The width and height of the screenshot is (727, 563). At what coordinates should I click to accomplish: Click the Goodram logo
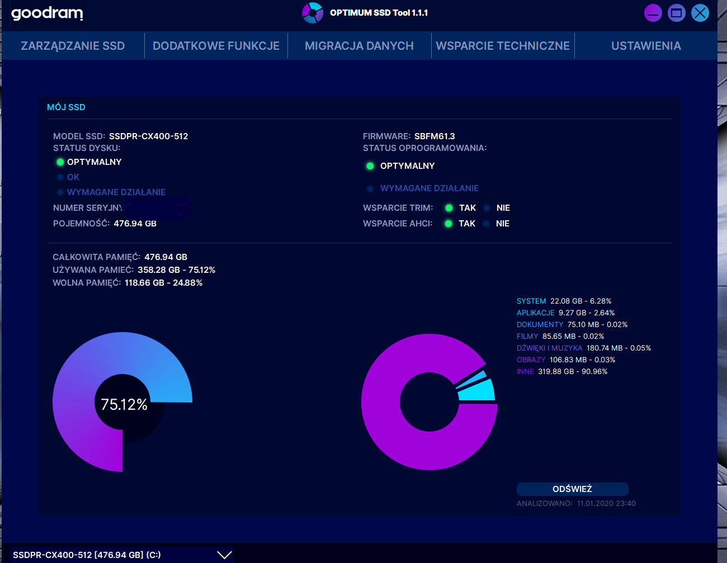pos(47,13)
